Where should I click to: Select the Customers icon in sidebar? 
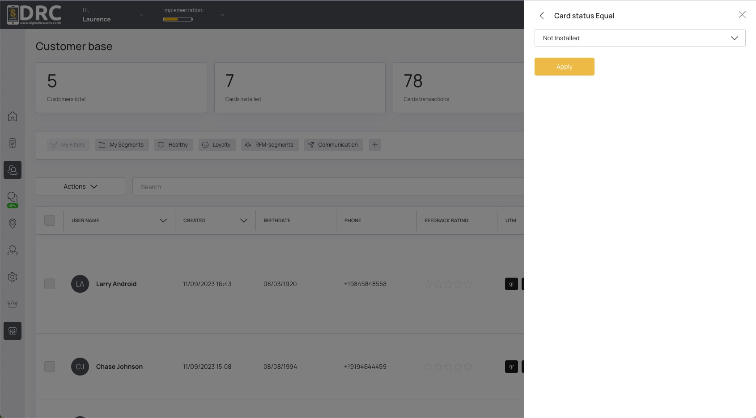pos(13,170)
